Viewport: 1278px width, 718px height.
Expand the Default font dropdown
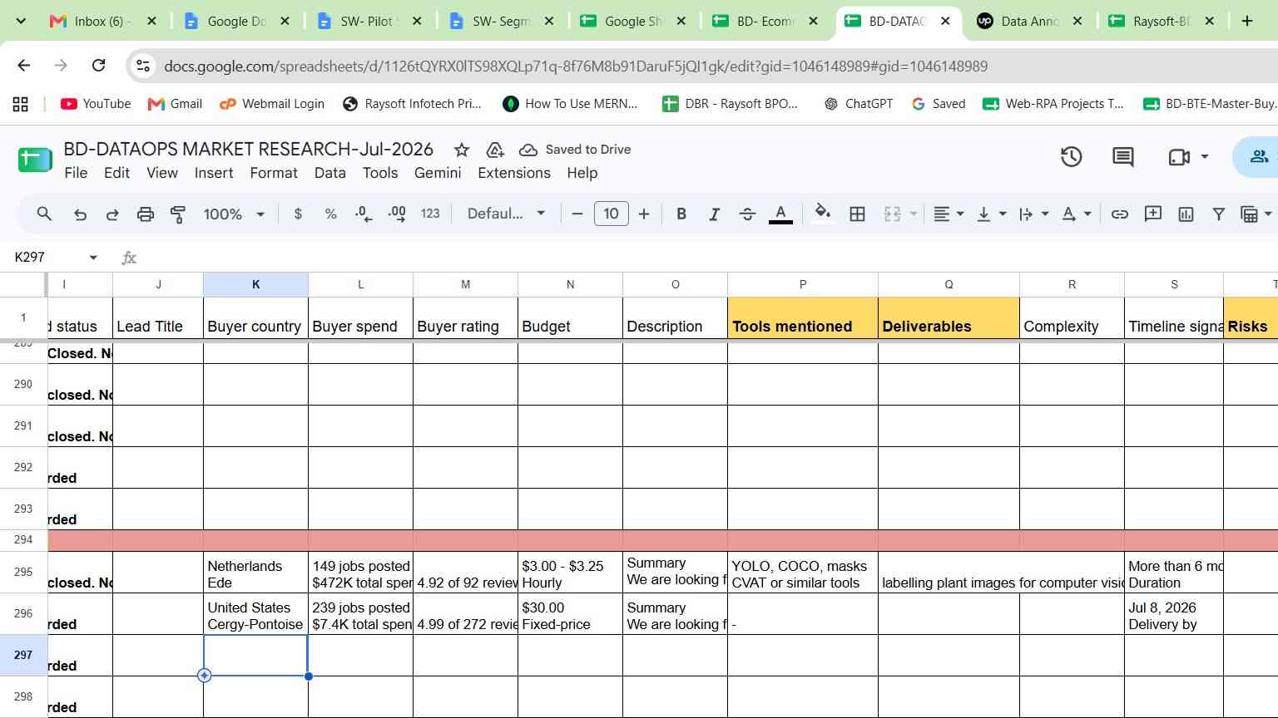coord(506,214)
